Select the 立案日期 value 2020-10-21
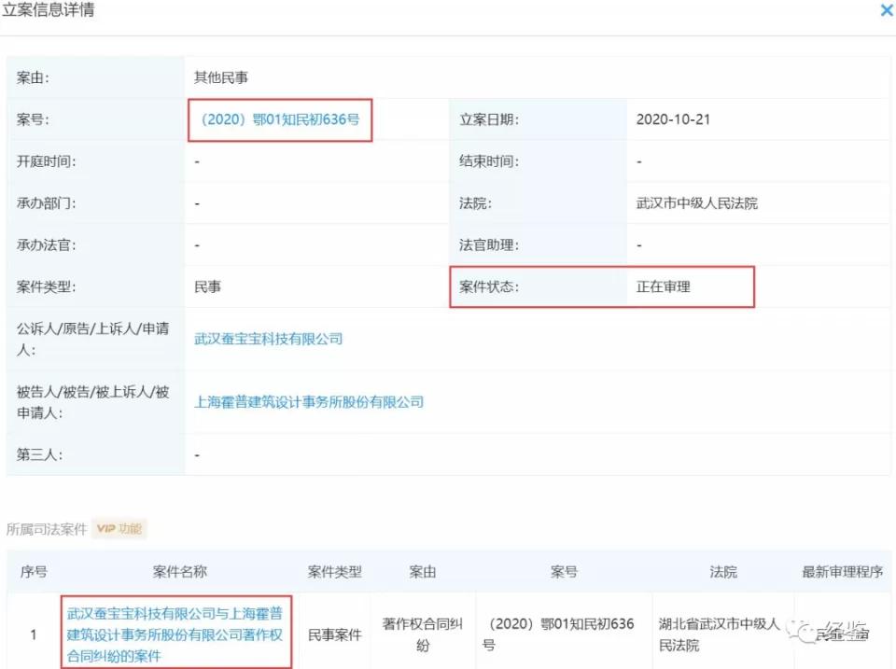The width and height of the screenshot is (896, 669). pos(673,119)
